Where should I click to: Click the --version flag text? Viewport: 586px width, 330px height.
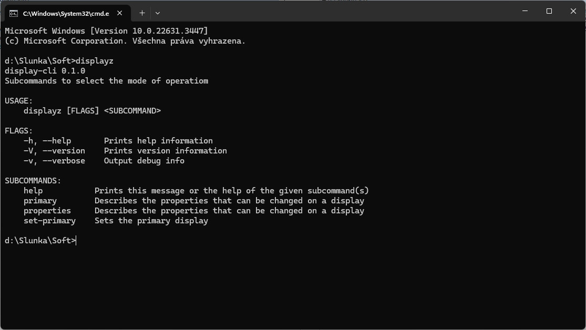[64, 151]
